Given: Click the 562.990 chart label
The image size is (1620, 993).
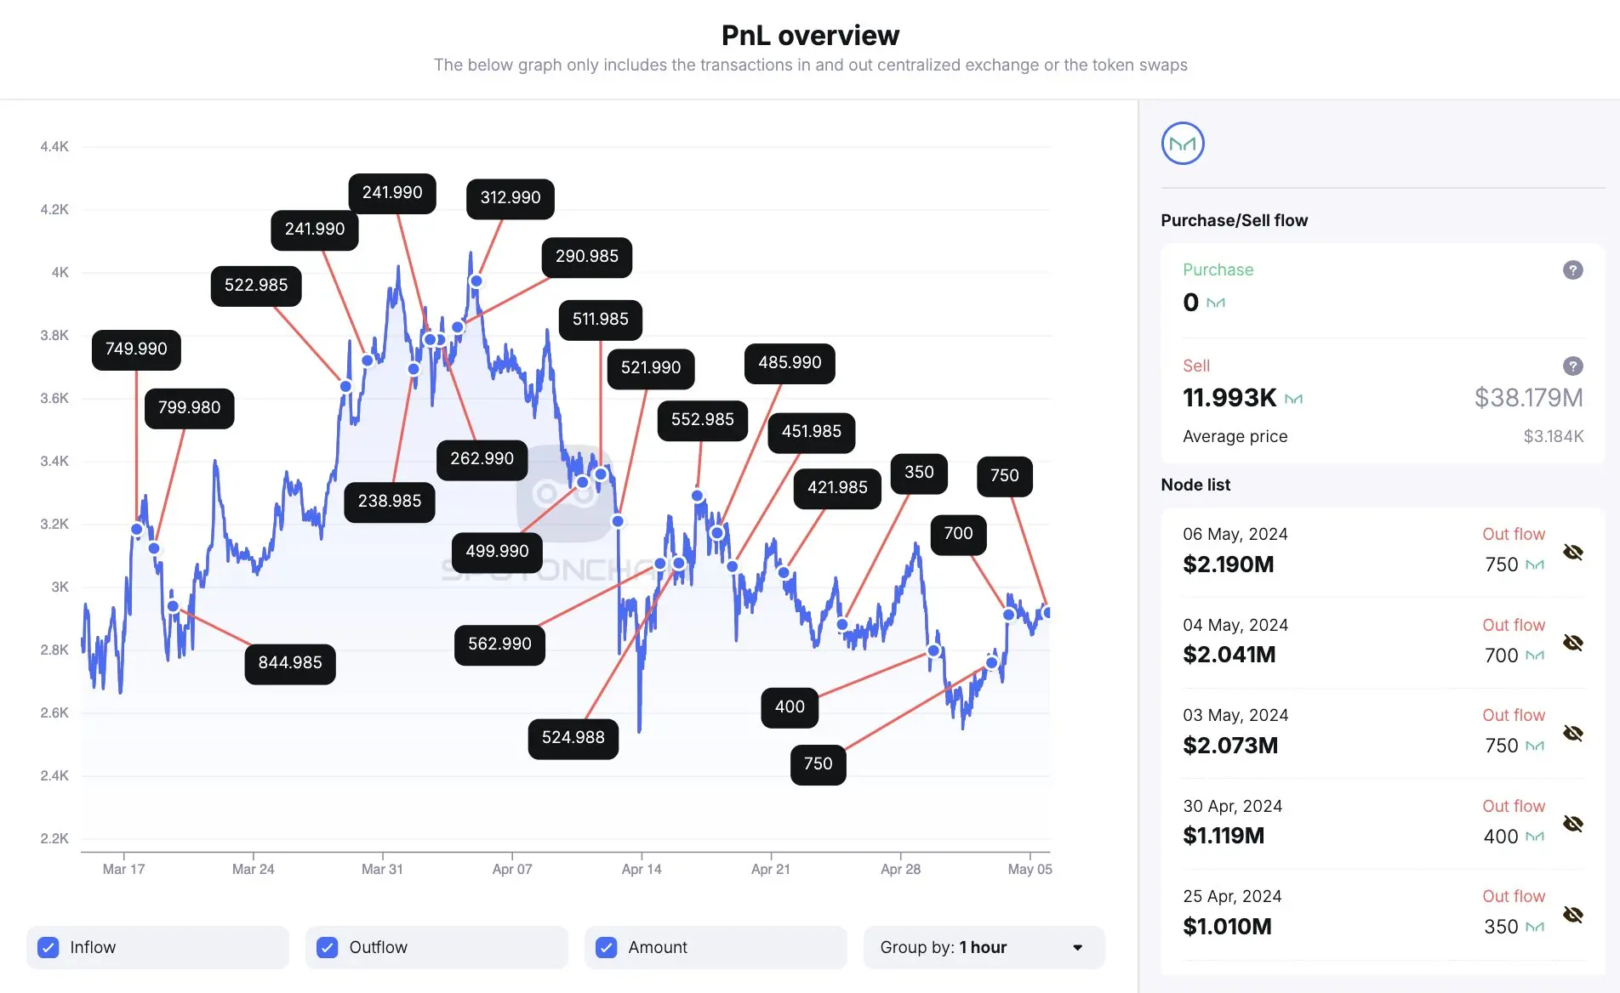Looking at the screenshot, I should click(499, 644).
